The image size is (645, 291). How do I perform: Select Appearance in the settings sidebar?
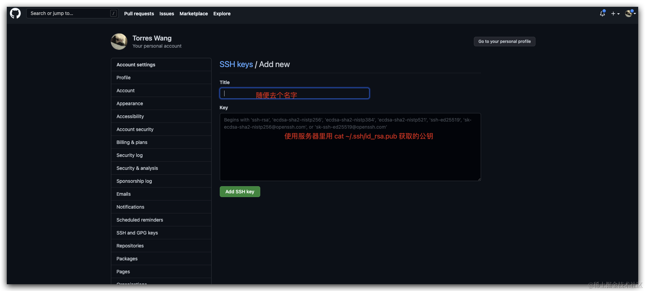[x=161, y=103]
